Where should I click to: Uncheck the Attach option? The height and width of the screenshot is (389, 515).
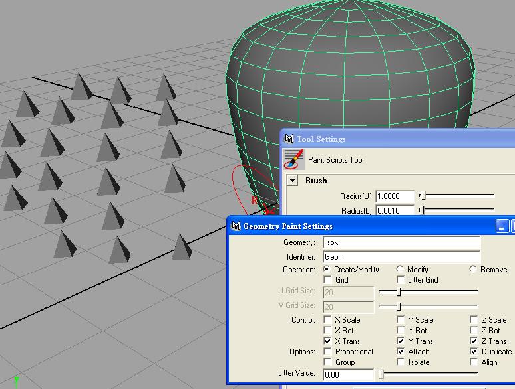[x=401, y=351]
